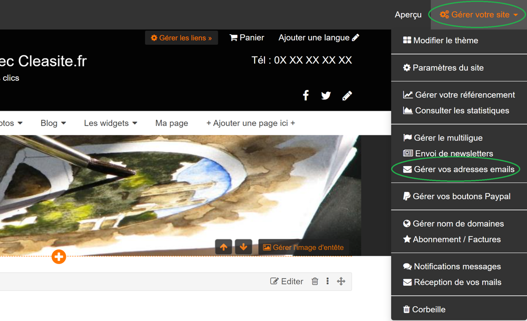
Task: Move header block down with arrow
Action: click(x=243, y=247)
